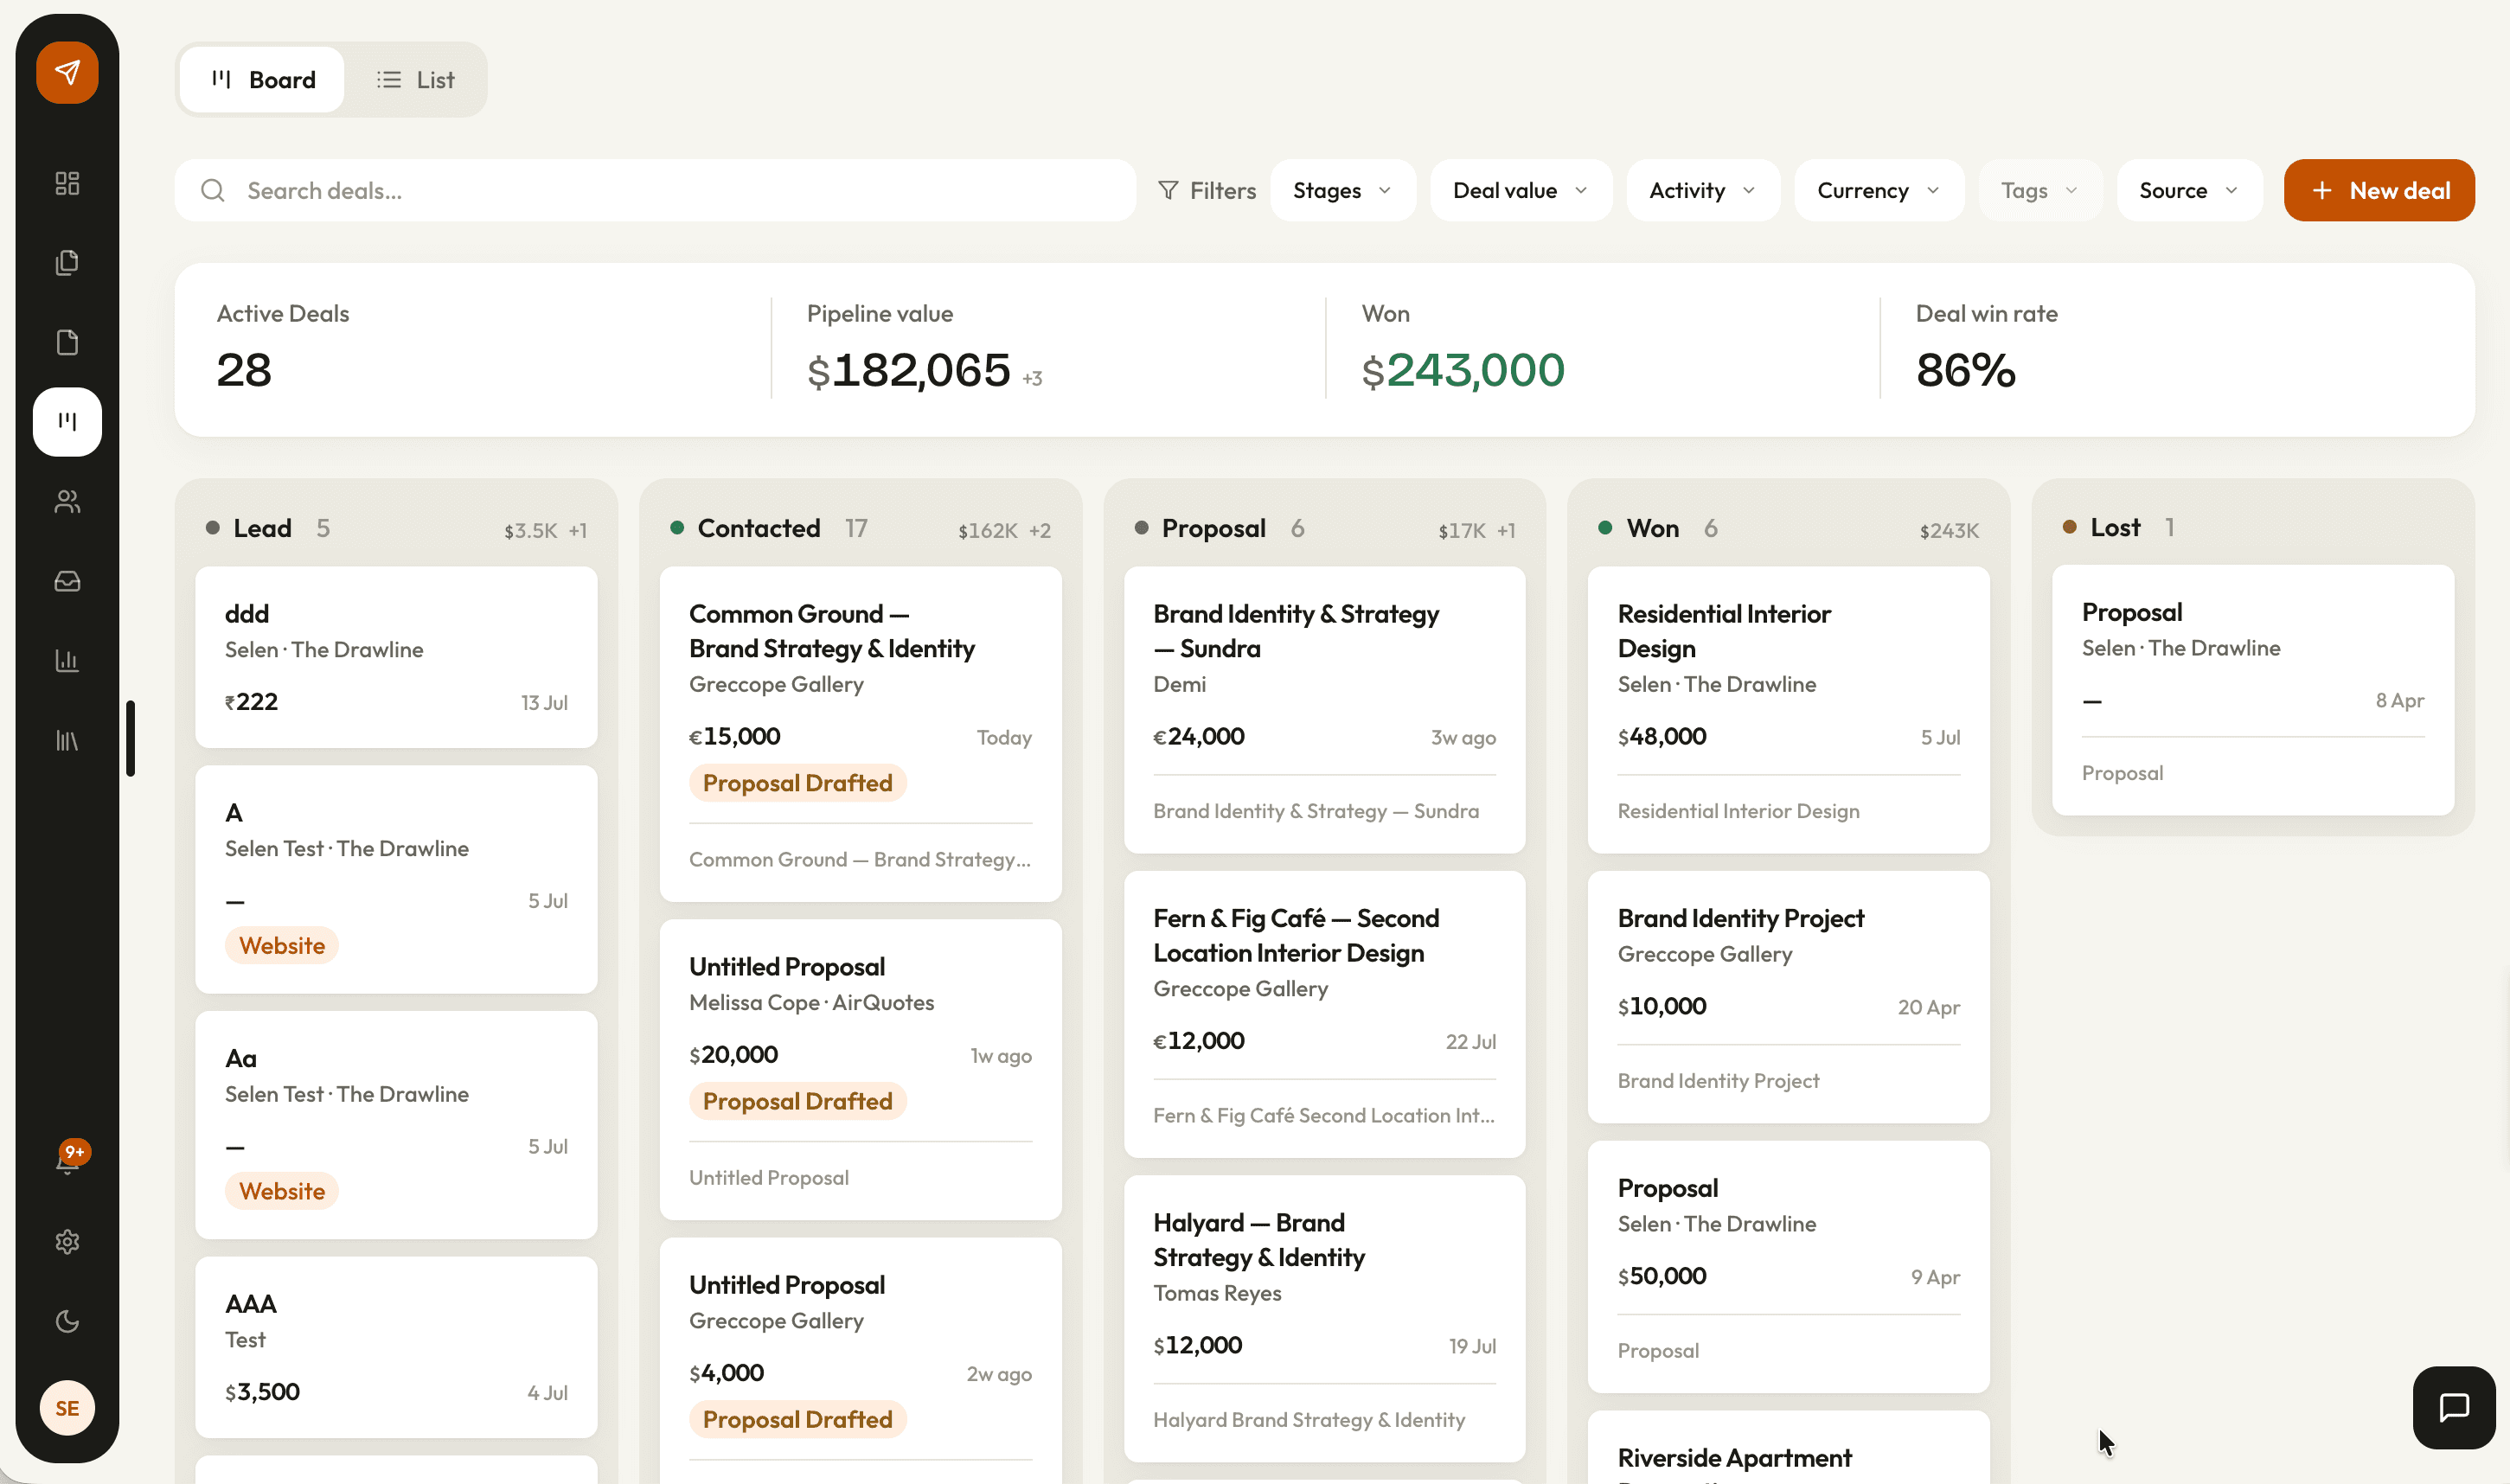2510x1484 pixels.
Task: Open Untitled Proposal by Melissa Cope
Action: [x=860, y=1069]
